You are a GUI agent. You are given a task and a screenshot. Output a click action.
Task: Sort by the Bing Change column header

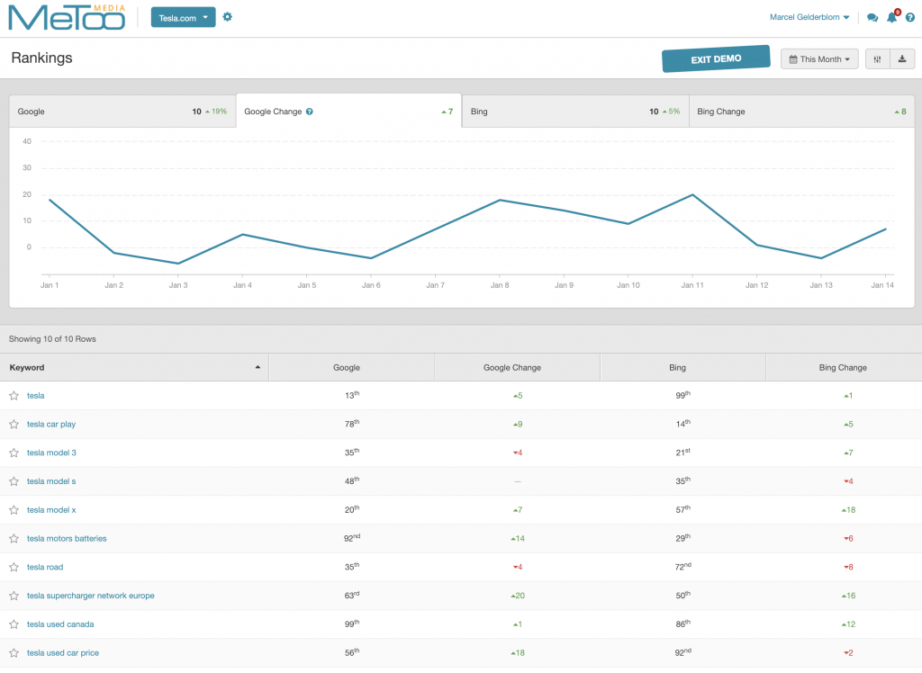[x=843, y=367]
